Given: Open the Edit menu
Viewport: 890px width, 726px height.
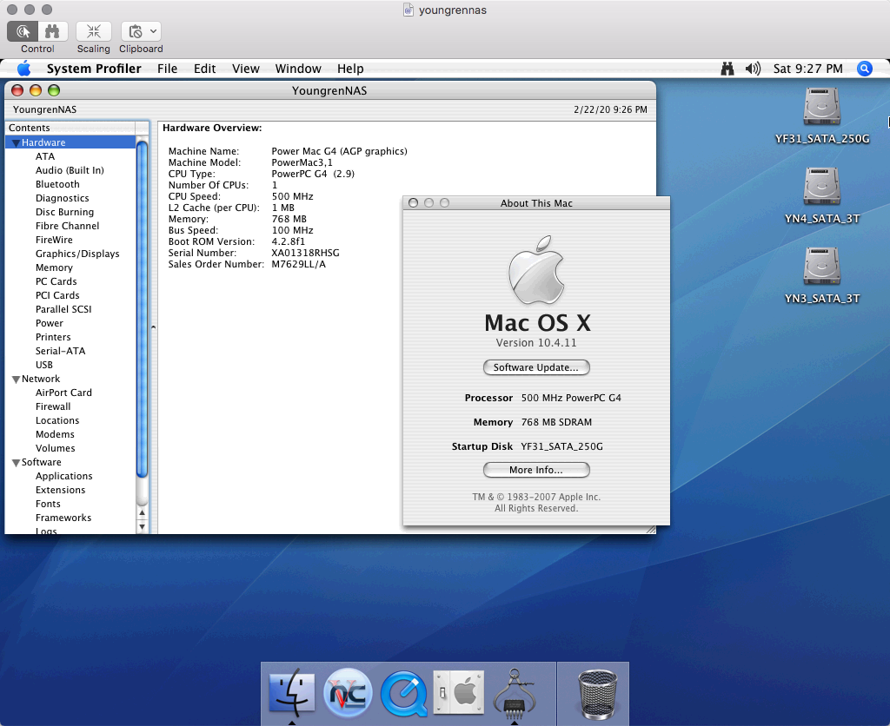Looking at the screenshot, I should click(x=204, y=69).
